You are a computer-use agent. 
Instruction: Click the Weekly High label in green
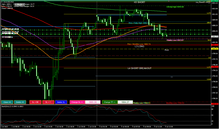[x=175, y=7]
